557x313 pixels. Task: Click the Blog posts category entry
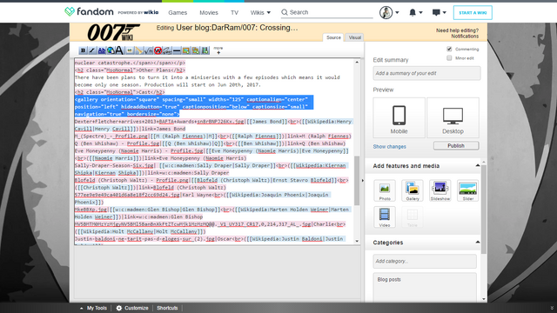click(389, 280)
